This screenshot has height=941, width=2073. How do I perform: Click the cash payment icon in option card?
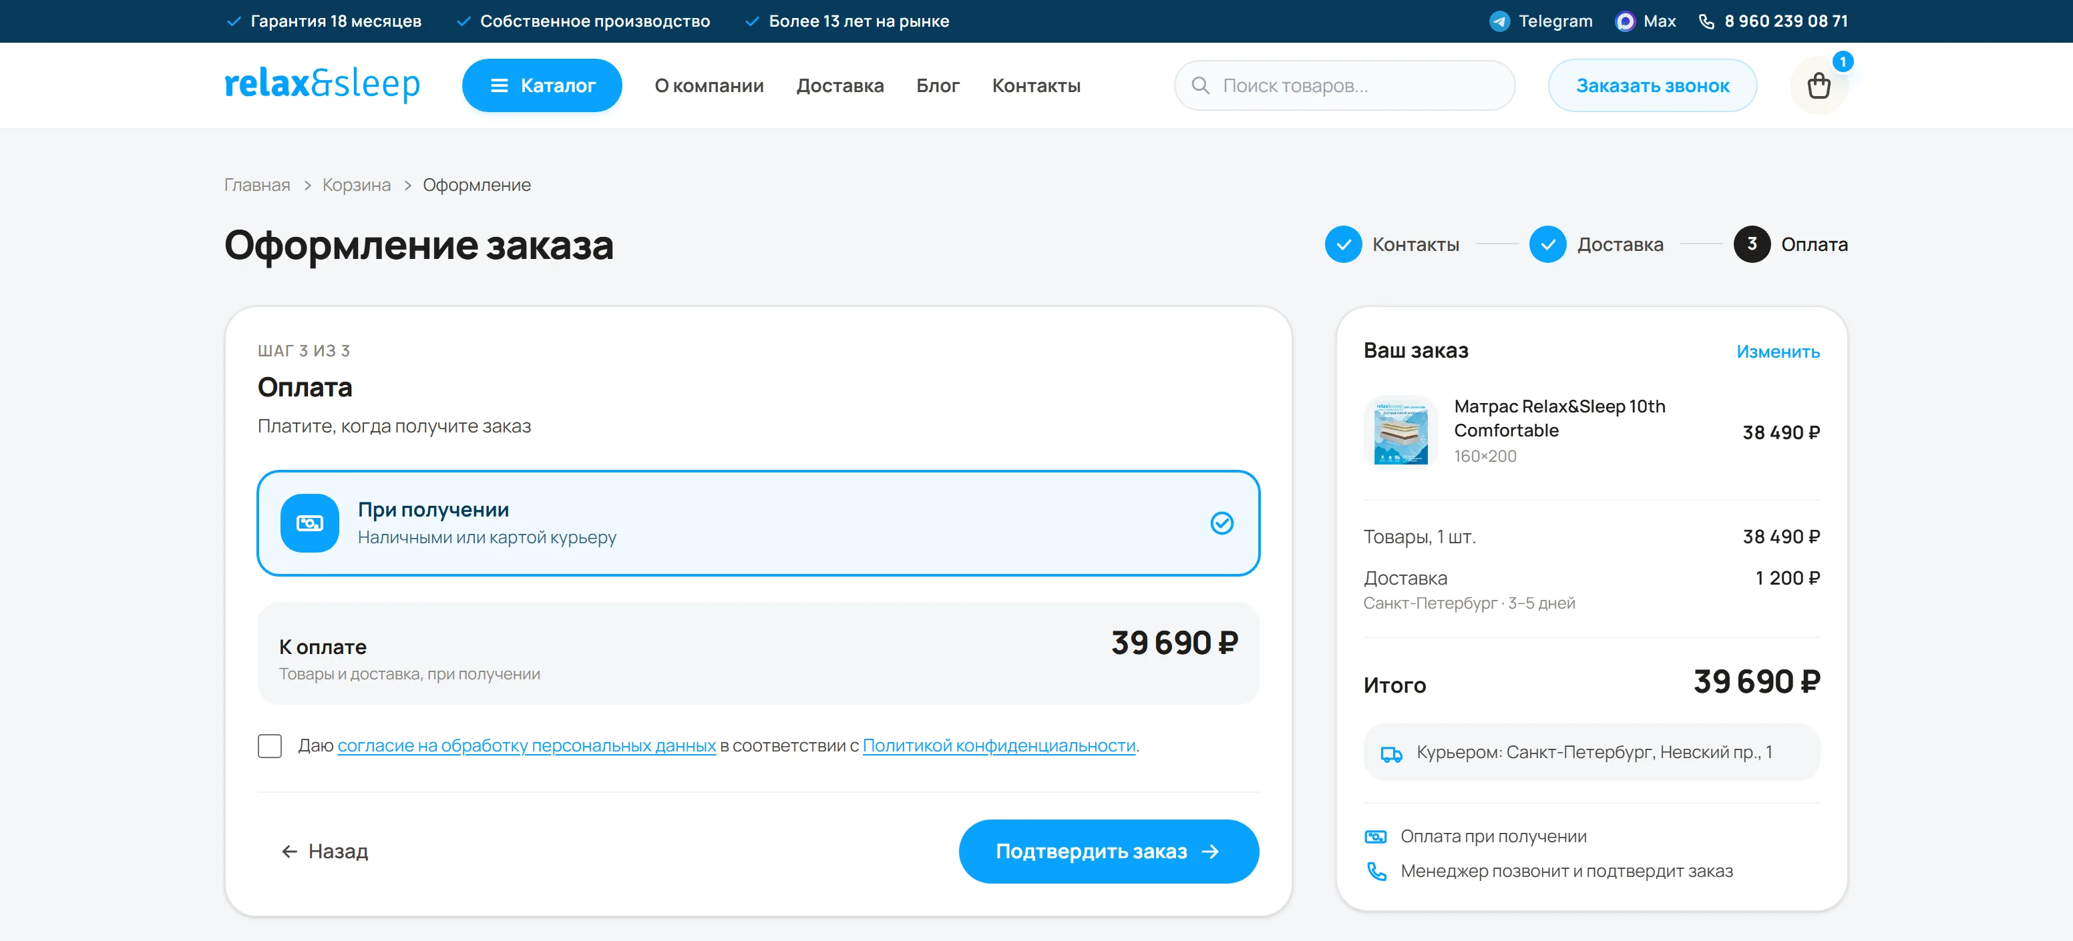(310, 523)
